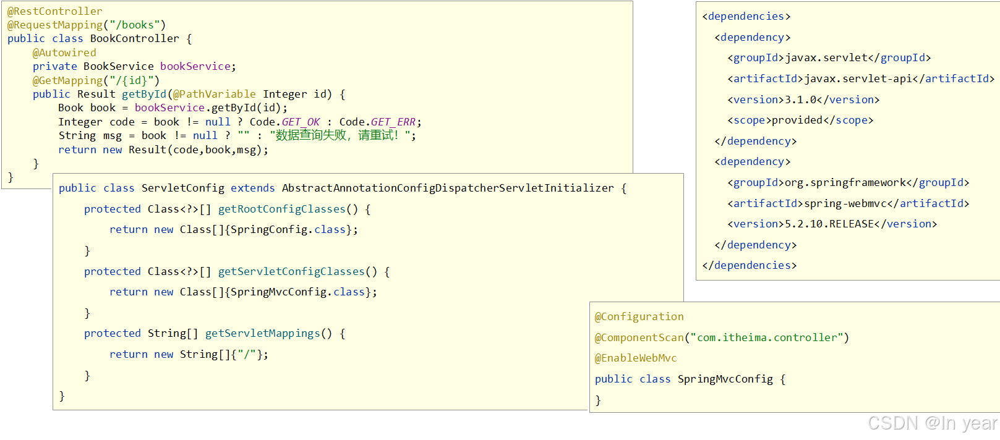
Task: Select the @Autowired annotation in BookController
Action: coord(64,53)
